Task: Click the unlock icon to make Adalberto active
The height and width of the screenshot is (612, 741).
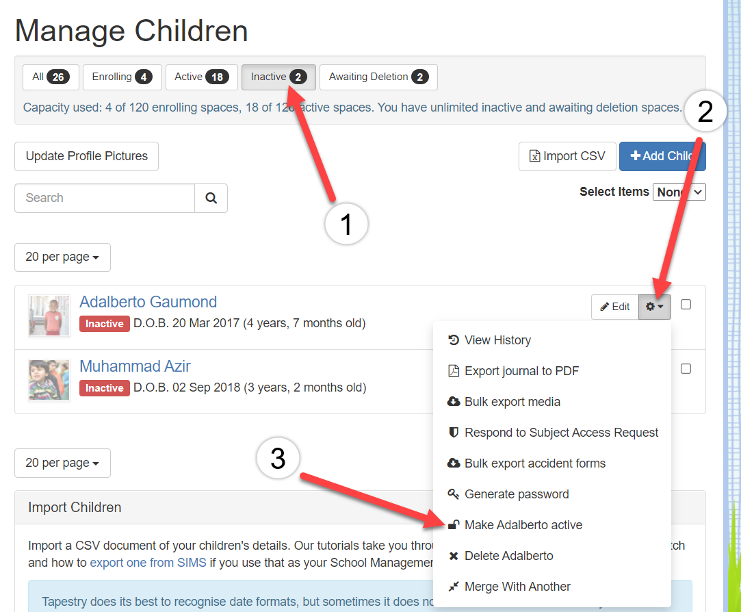Action: click(453, 525)
